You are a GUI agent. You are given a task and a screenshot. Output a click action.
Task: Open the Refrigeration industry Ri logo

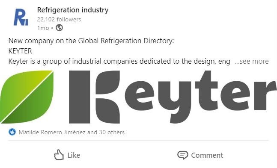click(21, 17)
